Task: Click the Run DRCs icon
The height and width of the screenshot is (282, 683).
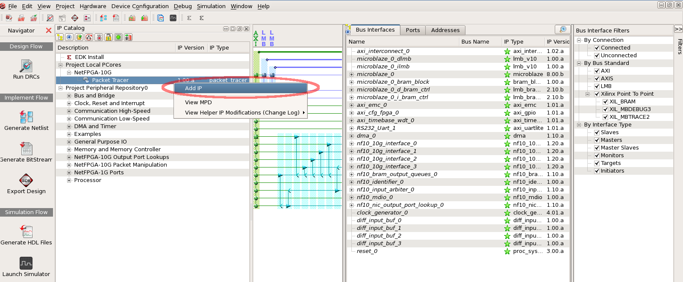Action: [x=26, y=66]
